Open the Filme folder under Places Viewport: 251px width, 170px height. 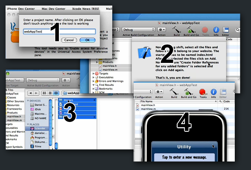[x=36, y=147]
